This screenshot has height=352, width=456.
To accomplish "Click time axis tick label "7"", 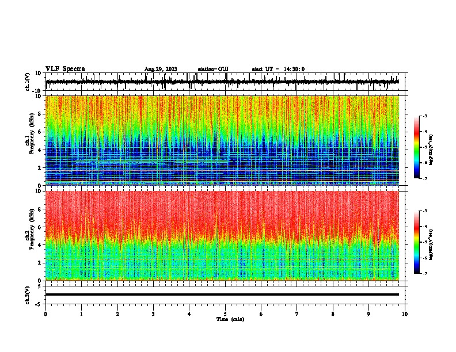I will pos(297,314).
